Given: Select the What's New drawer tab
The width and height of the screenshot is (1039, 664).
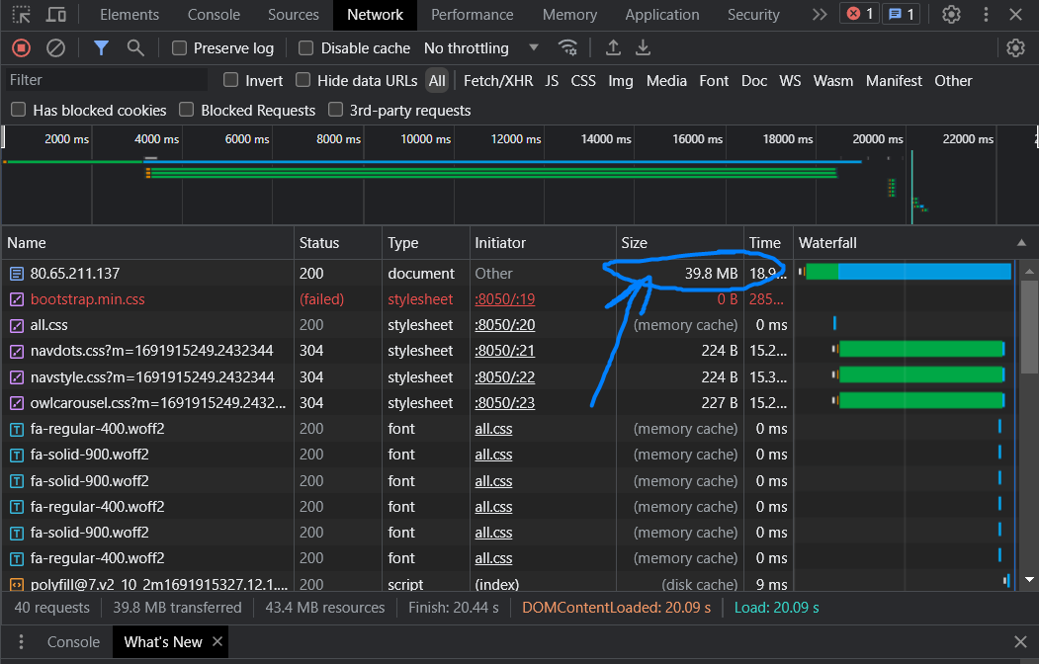Looking at the screenshot, I should click(x=161, y=641).
